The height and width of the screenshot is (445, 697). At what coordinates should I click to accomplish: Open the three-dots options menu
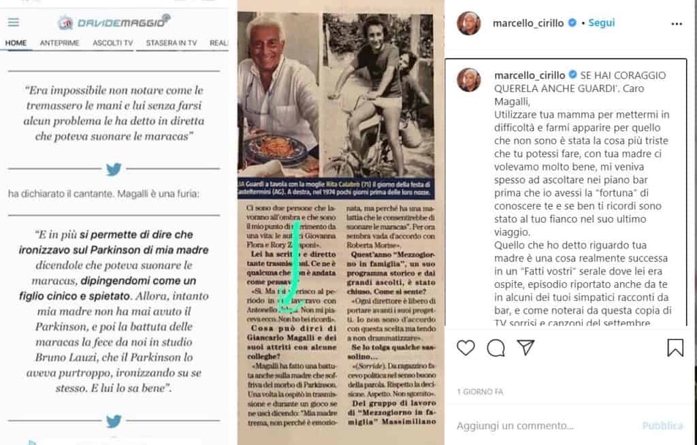point(677,24)
